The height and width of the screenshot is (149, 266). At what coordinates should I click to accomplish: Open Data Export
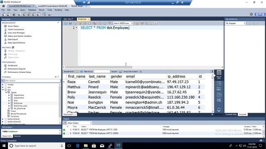tap(13, 39)
